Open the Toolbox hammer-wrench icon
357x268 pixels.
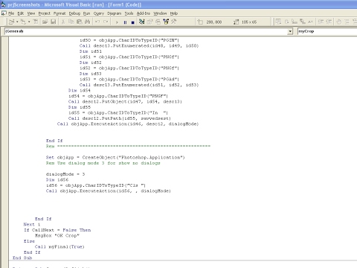(x=174, y=22)
